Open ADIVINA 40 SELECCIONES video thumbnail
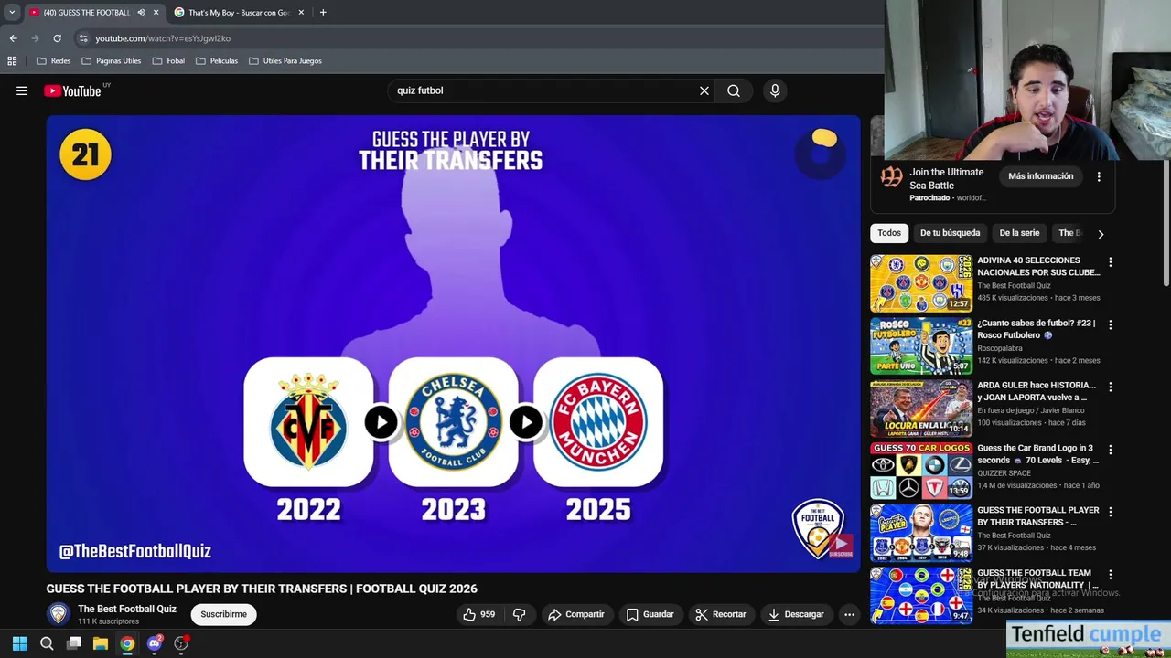This screenshot has height=658, width=1171. [921, 282]
